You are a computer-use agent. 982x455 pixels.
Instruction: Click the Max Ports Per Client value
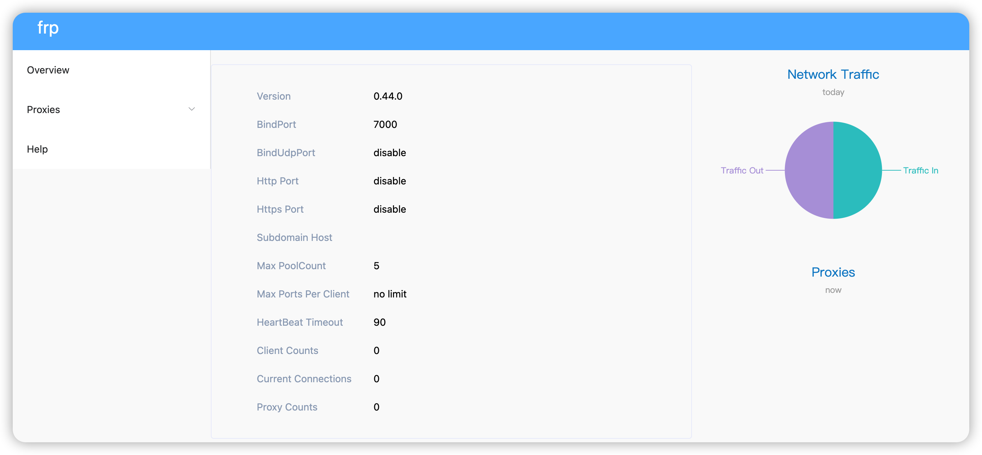point(389,294)
